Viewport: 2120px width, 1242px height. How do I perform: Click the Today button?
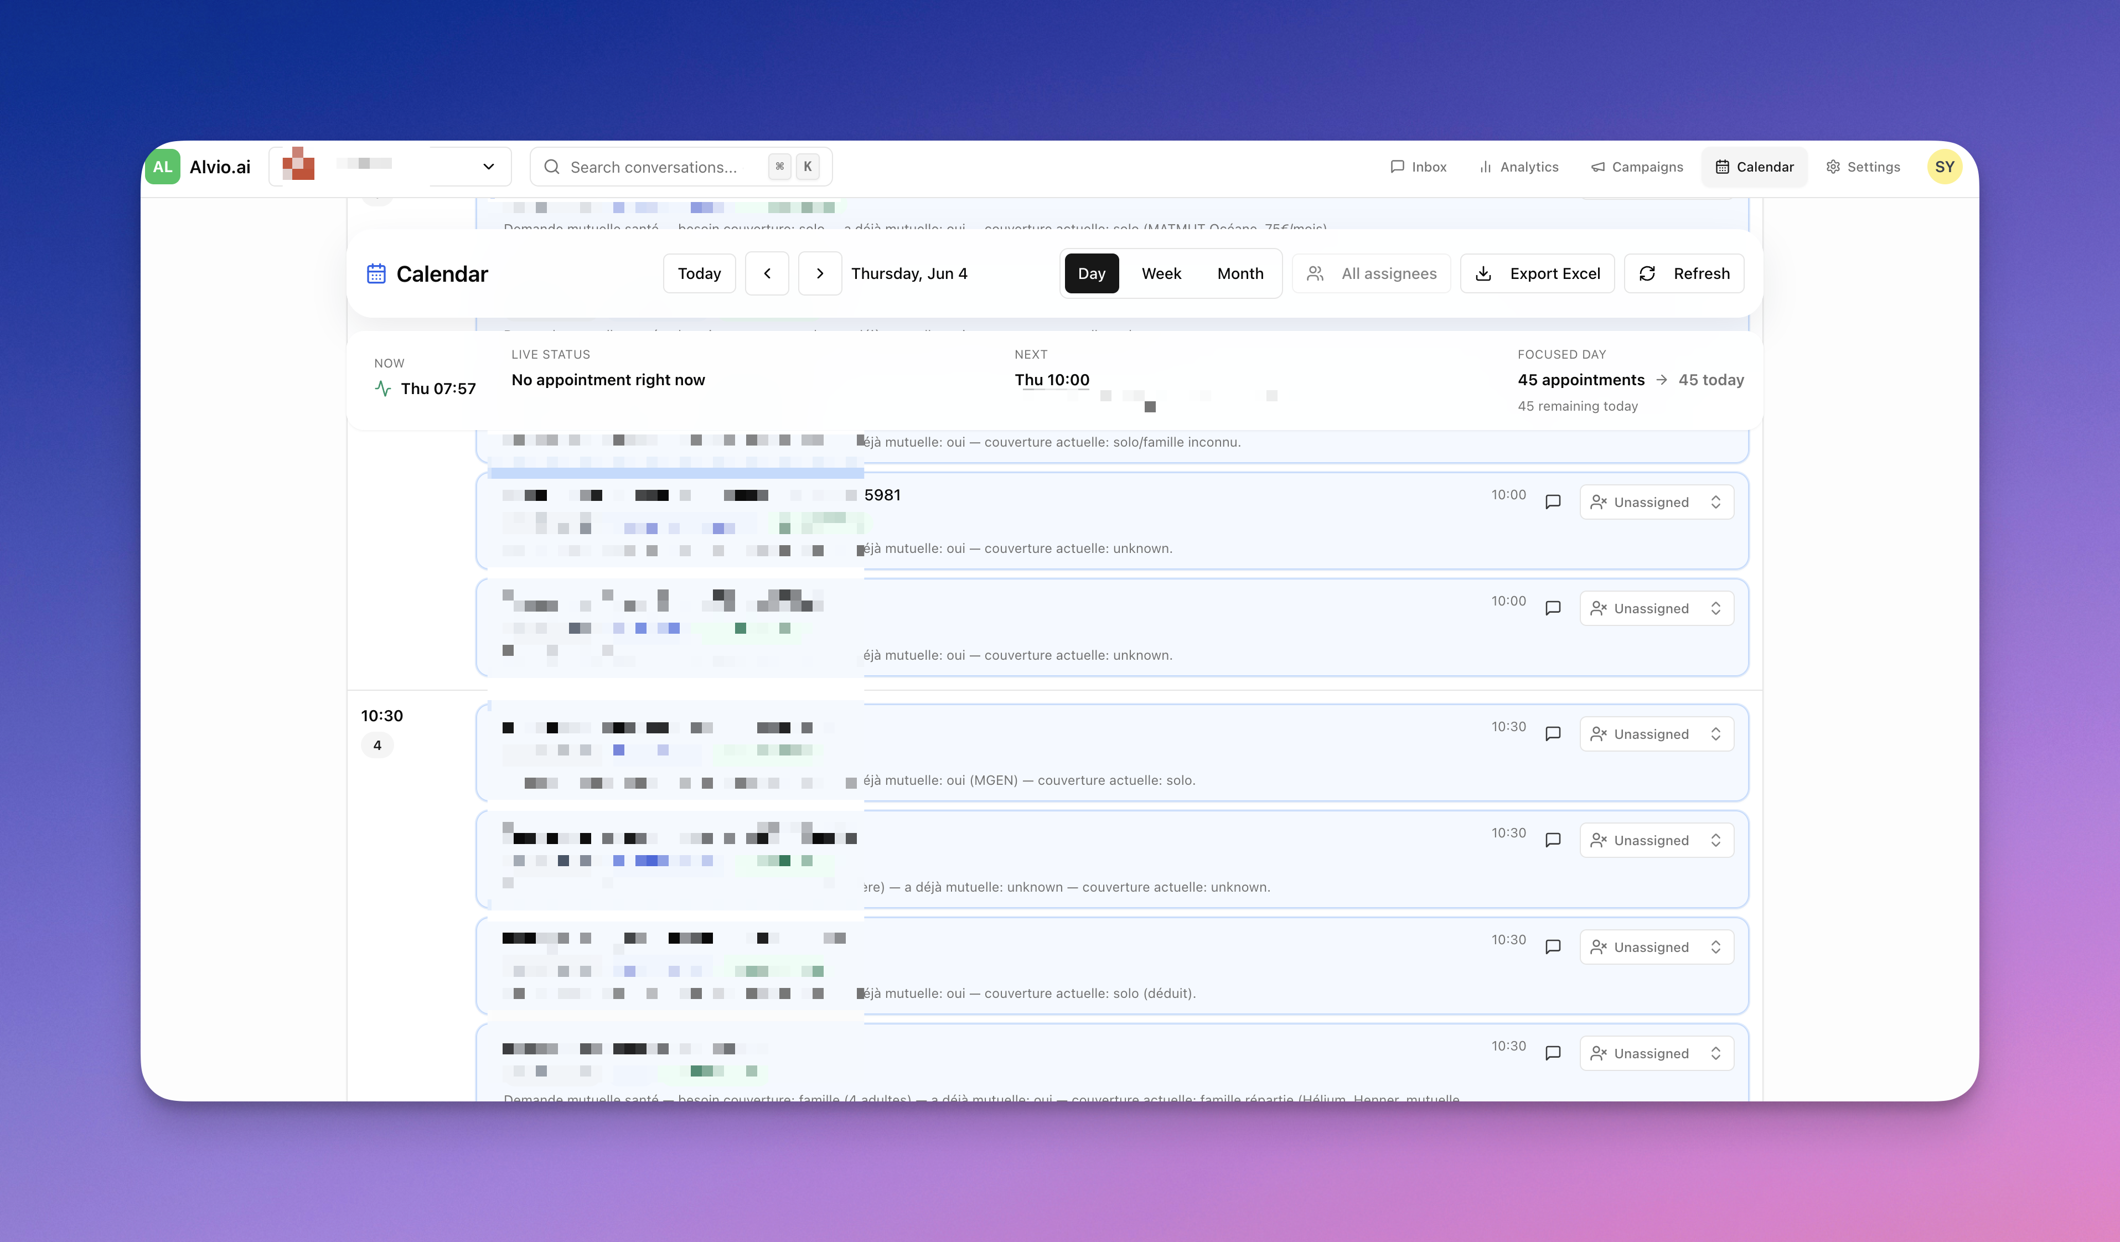click(x=699, y=273)
